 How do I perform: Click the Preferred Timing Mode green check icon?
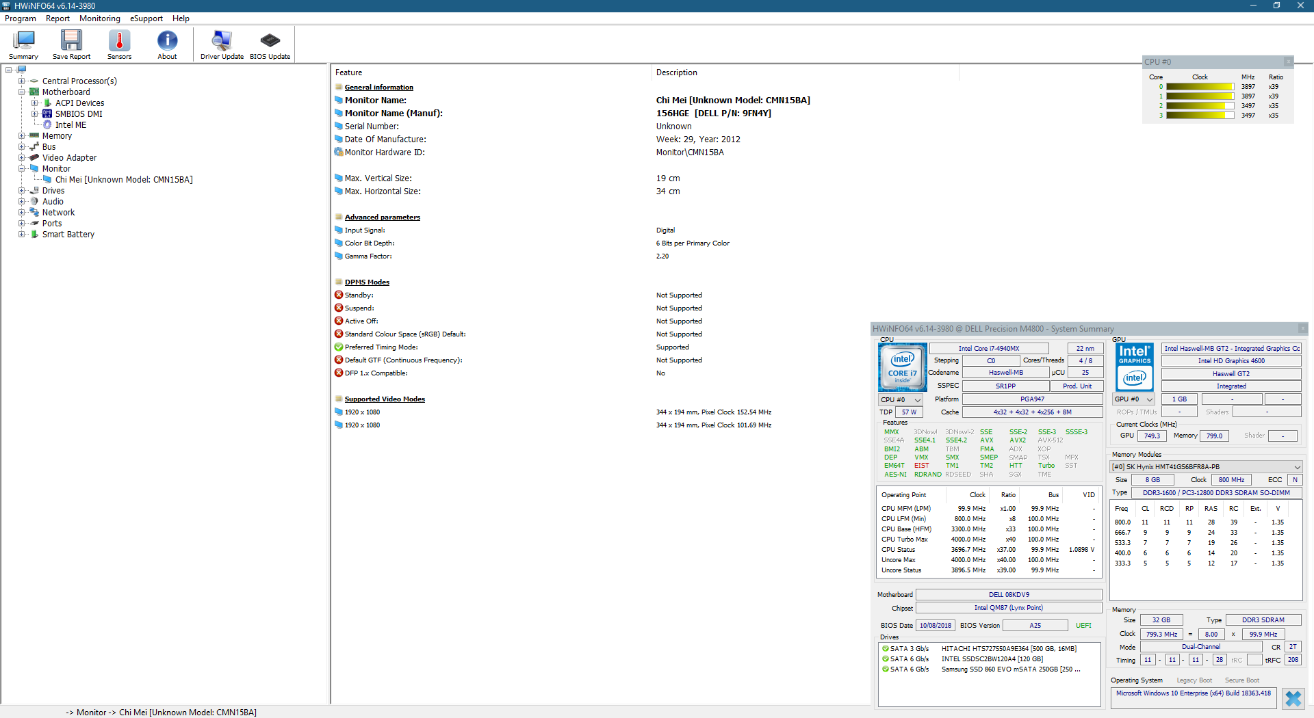[x=339, y=347]
